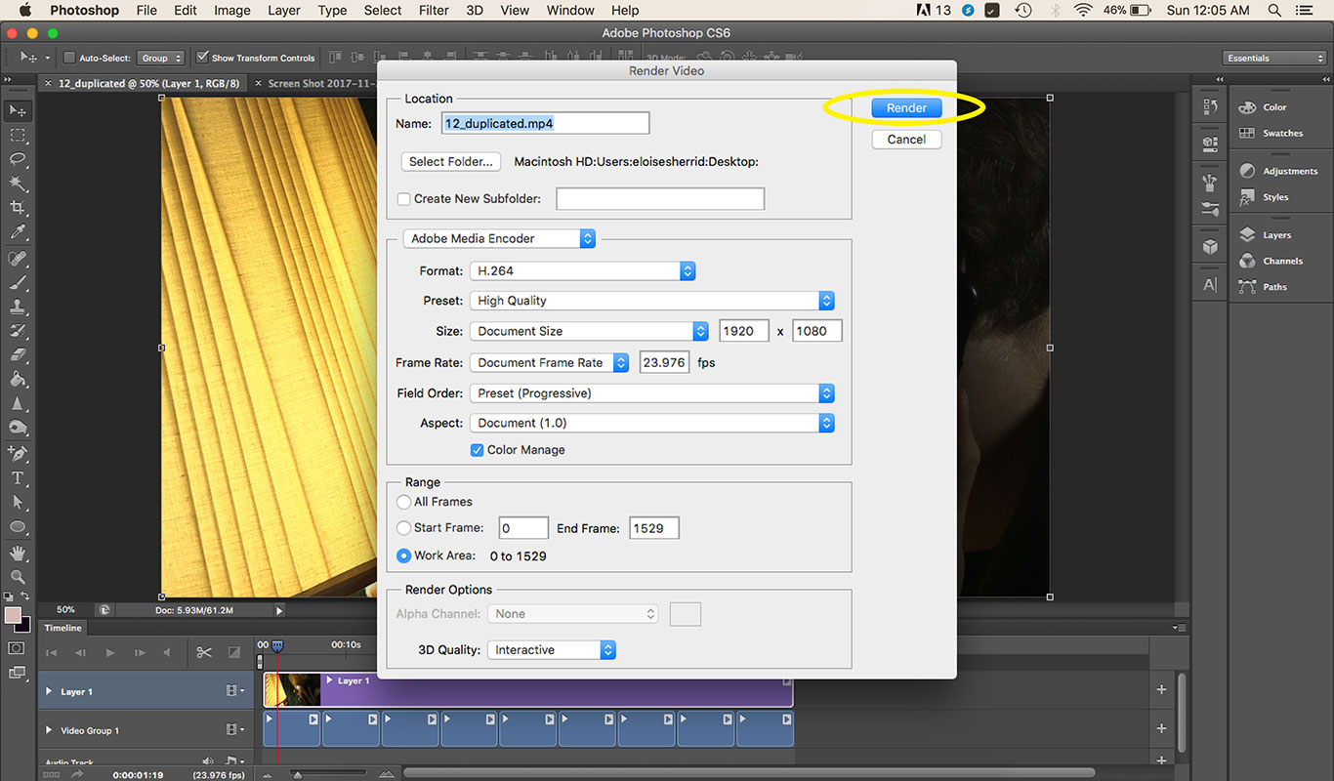Select the Start Frame radio button

tap(403, 527)
